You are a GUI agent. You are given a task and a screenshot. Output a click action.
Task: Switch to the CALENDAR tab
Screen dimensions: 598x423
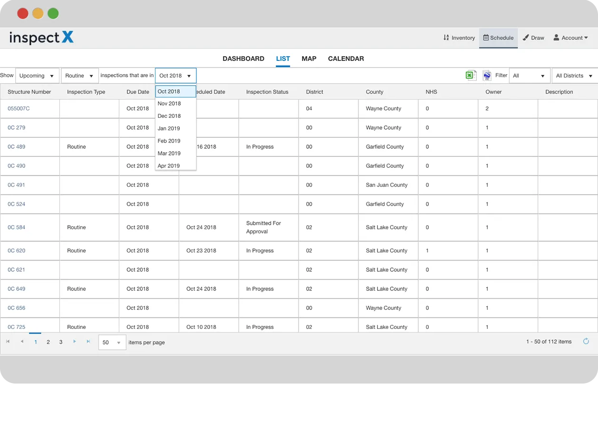pyautogui.click(x=346, y=58)
